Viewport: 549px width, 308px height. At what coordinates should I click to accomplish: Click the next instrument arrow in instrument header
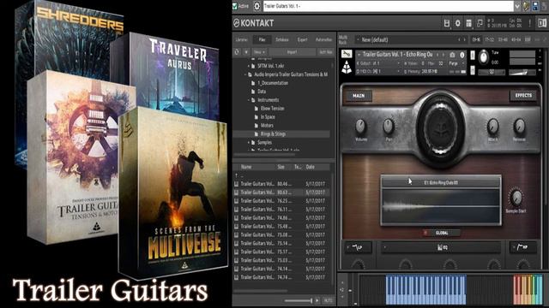(x=443, y=55)
